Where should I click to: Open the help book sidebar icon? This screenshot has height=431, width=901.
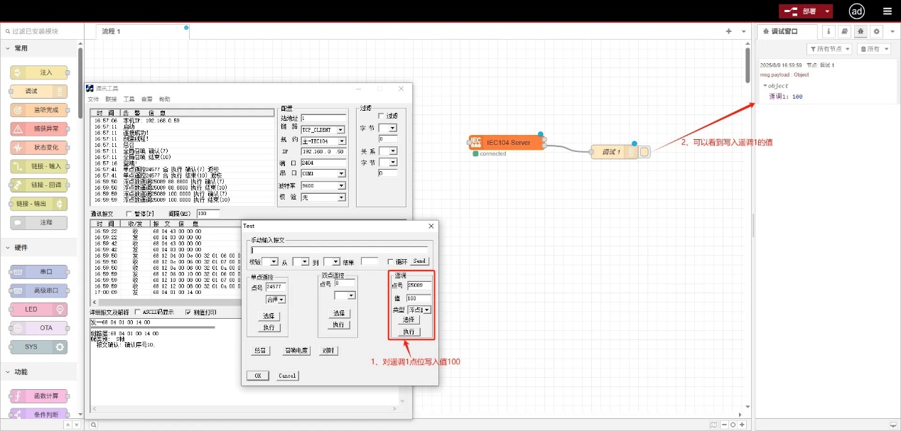844,31
